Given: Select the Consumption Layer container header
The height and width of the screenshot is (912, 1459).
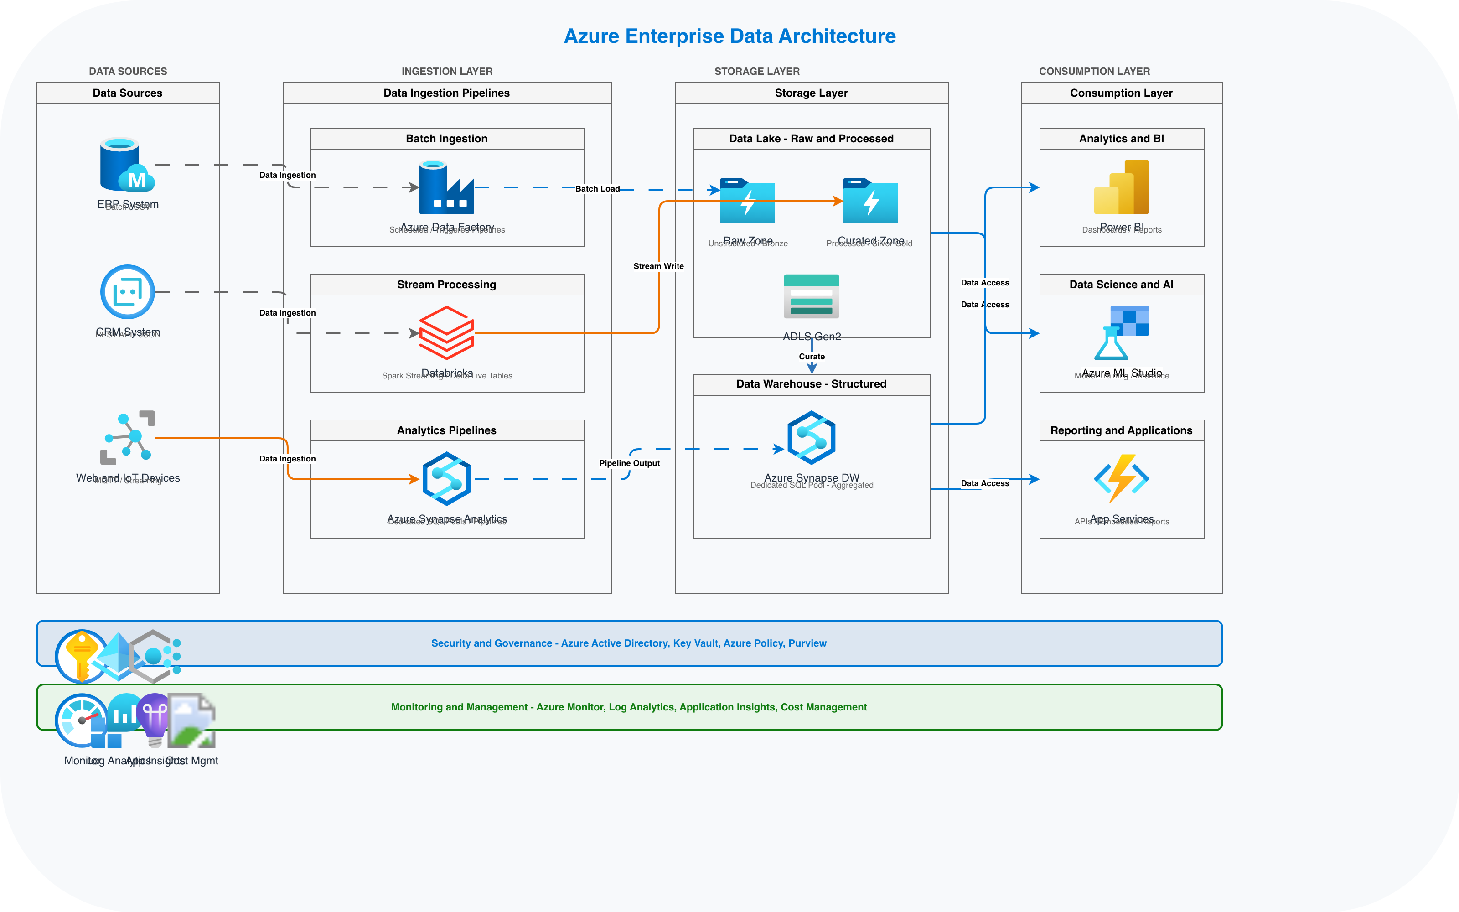Looking at the screenshot, I should pyautogui.click(x=1122, y=93).
